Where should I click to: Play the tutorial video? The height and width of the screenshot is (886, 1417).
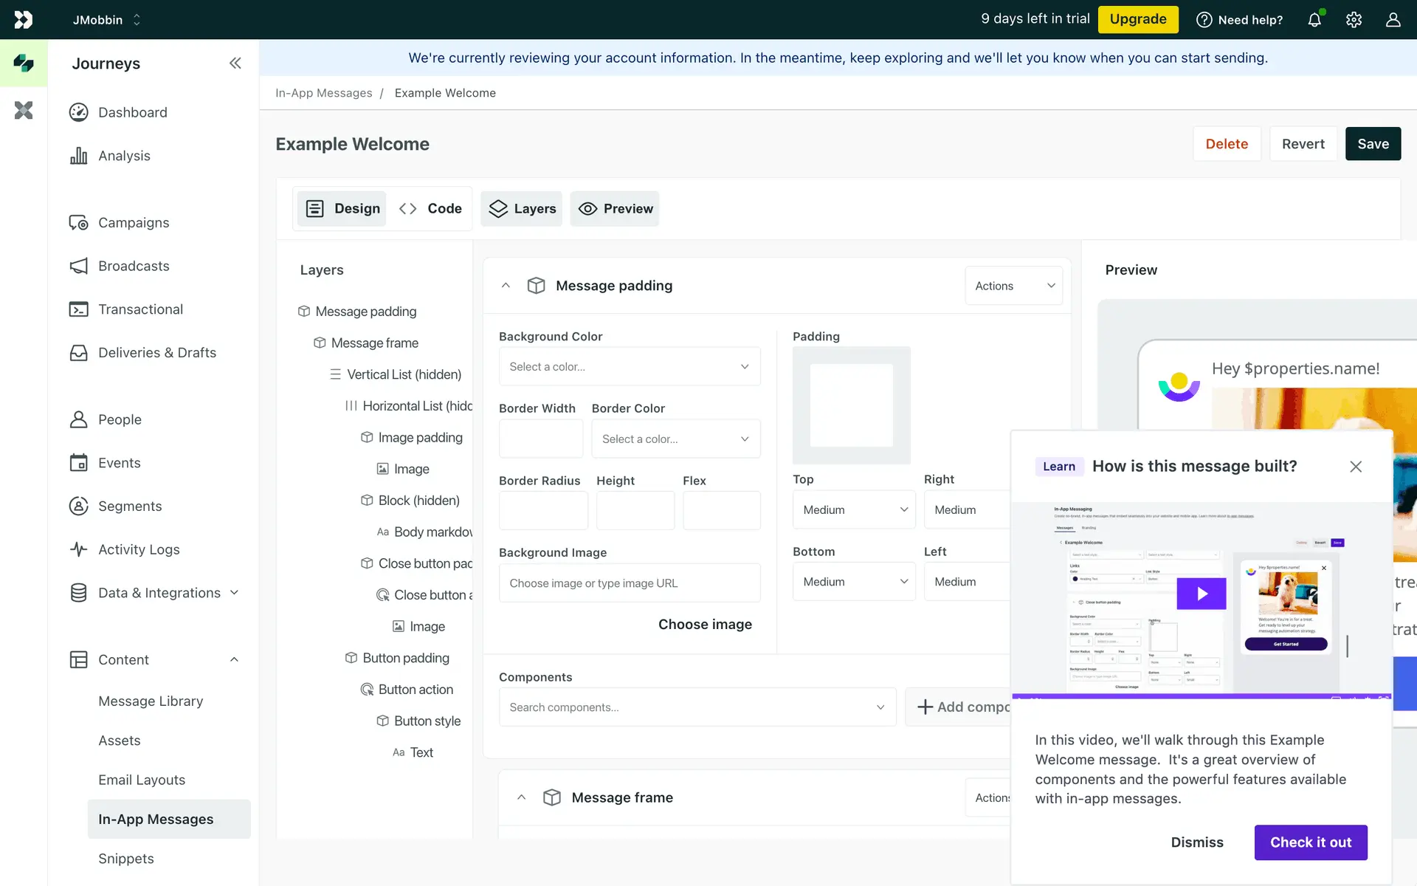1201,594
